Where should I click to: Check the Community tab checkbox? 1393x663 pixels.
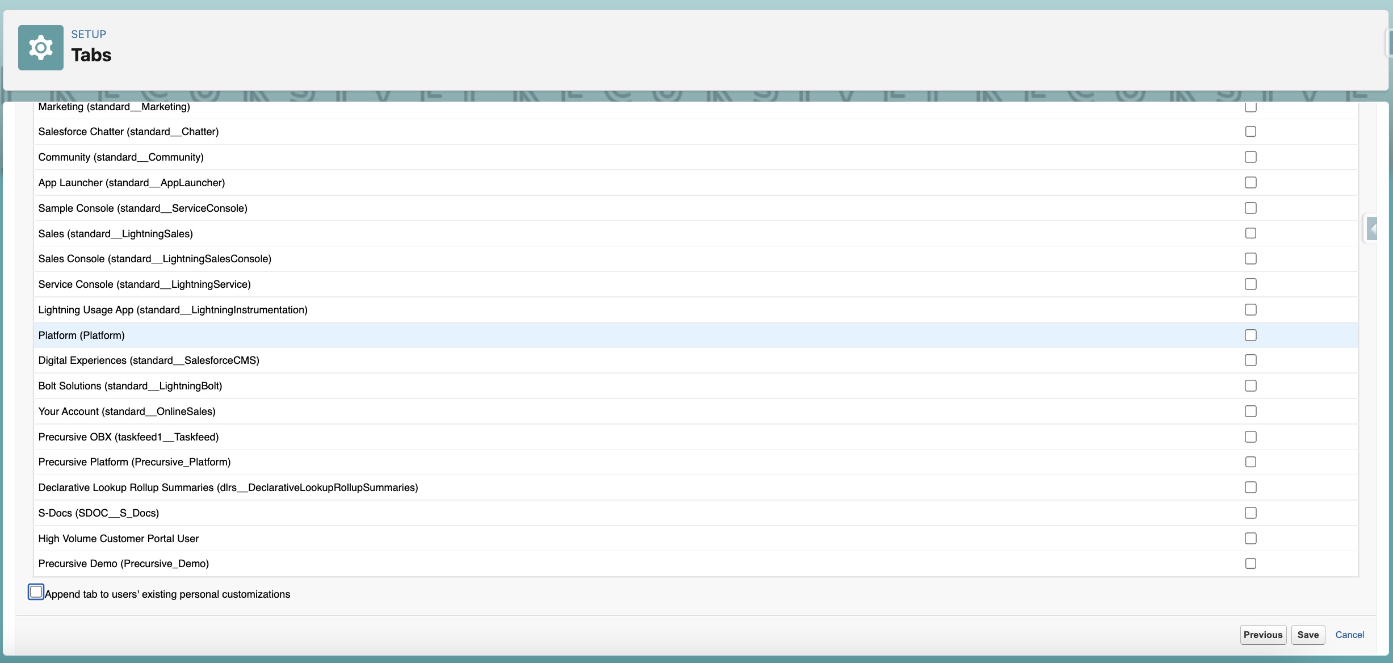(x=1251, y=157)
